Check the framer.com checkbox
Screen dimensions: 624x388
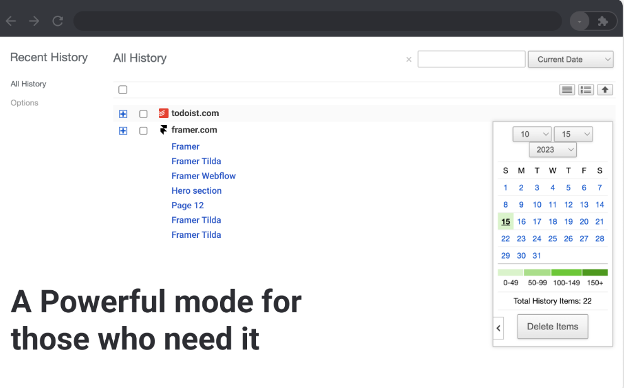(x=143, y=131)
